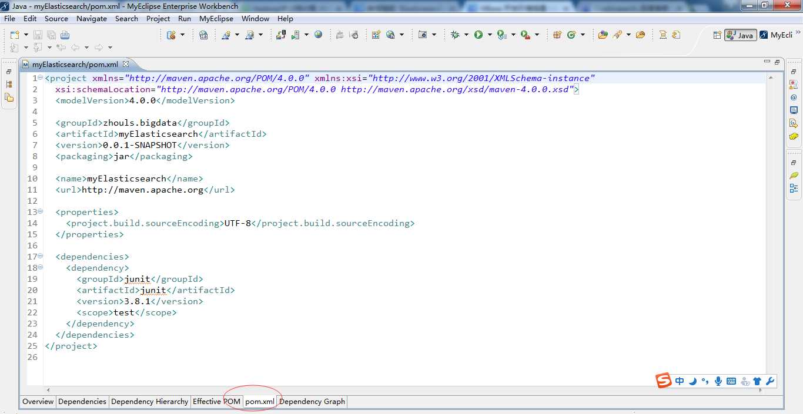
Task: Click the text 'zhouls.bigdata' in groupId
Action: (140, 123)
